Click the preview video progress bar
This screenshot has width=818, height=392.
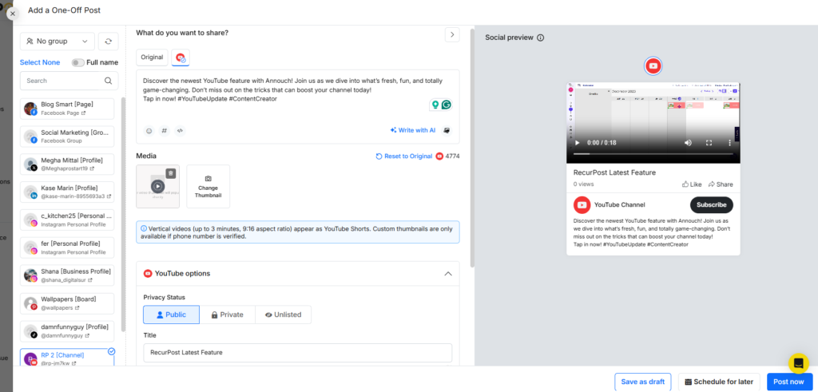(653, 154)
